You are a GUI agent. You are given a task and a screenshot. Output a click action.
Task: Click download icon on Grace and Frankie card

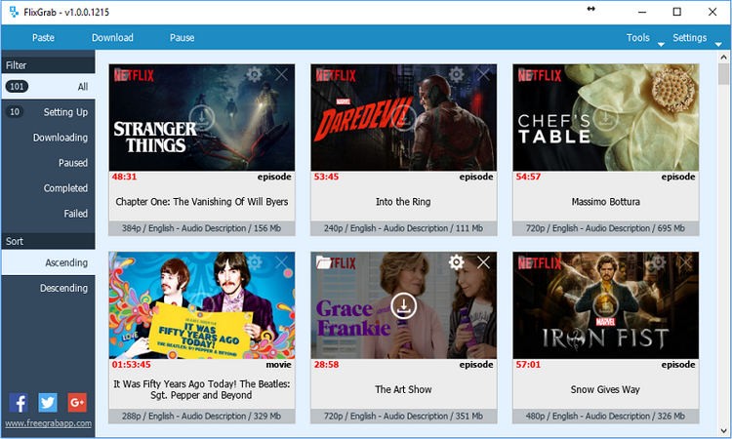point(404,306)
